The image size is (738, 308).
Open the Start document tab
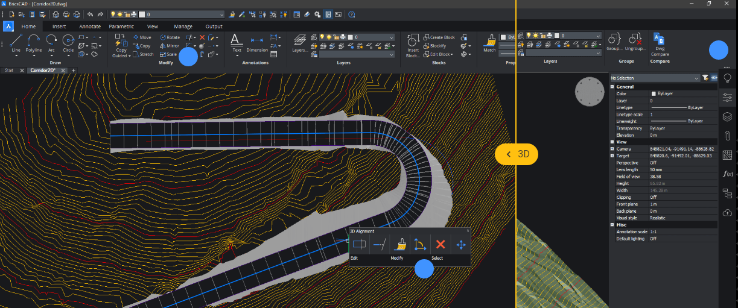point(9,71)
